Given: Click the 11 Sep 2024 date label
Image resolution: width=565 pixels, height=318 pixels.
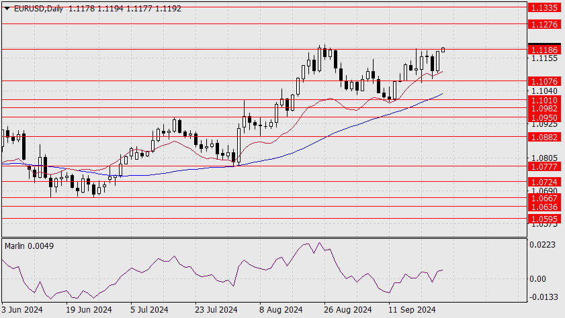Looking at the screenshot, I should (412, 310).
